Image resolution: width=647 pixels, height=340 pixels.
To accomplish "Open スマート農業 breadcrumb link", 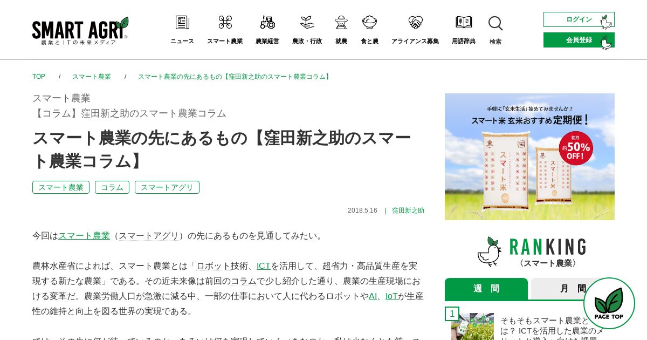I will click(x=92, y=77).
